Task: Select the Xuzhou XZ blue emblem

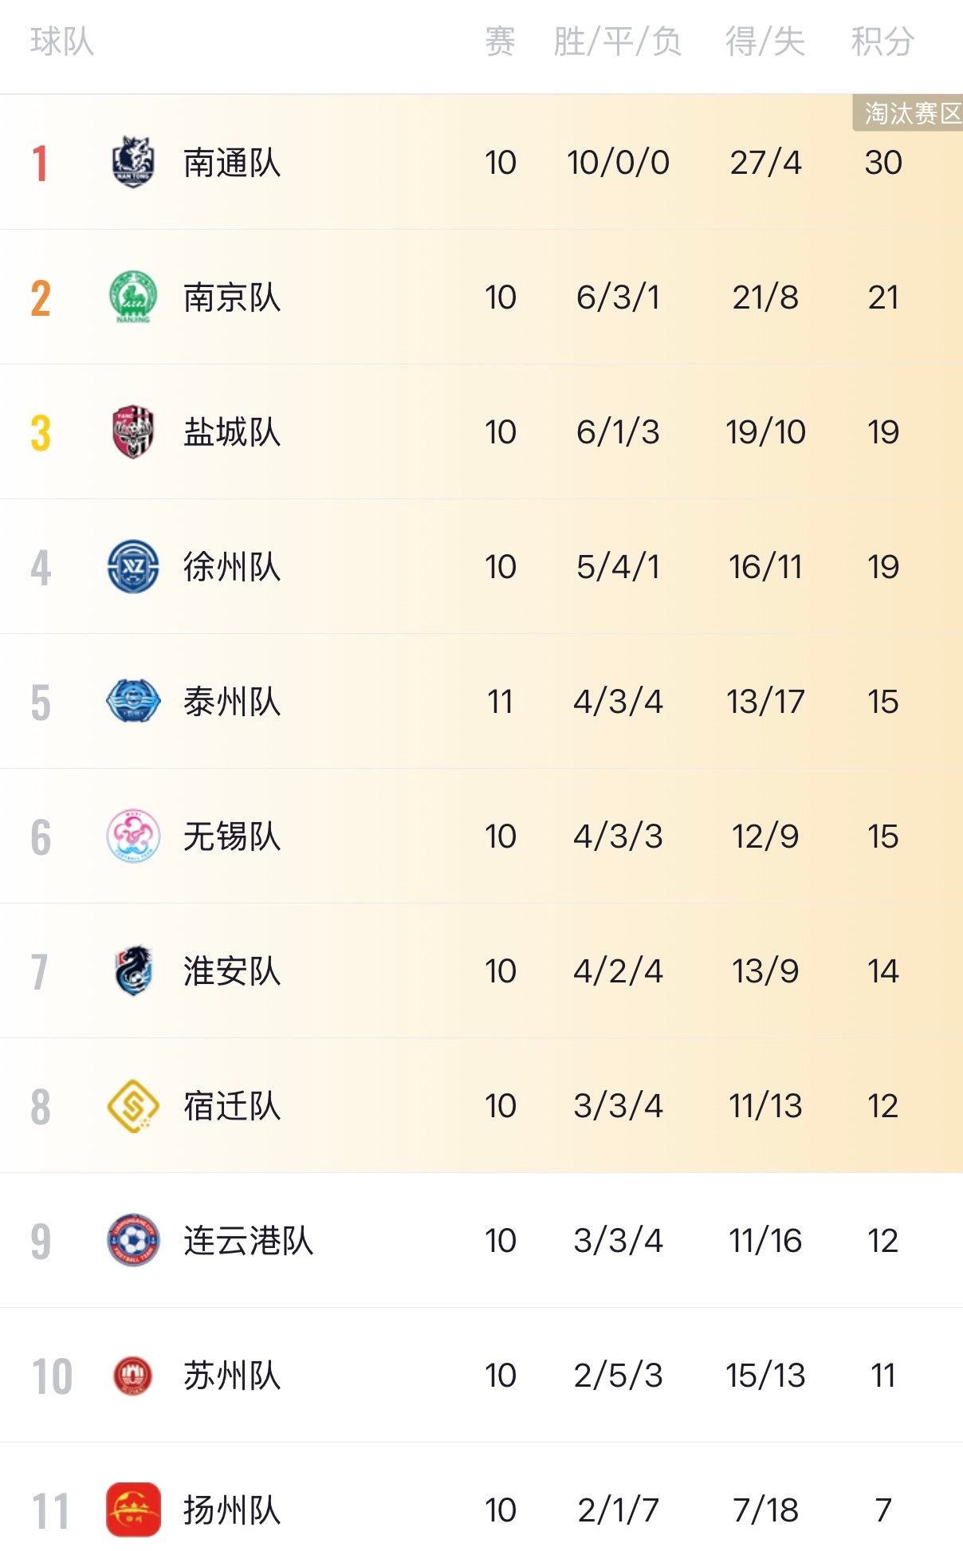Action: (133, 566)
